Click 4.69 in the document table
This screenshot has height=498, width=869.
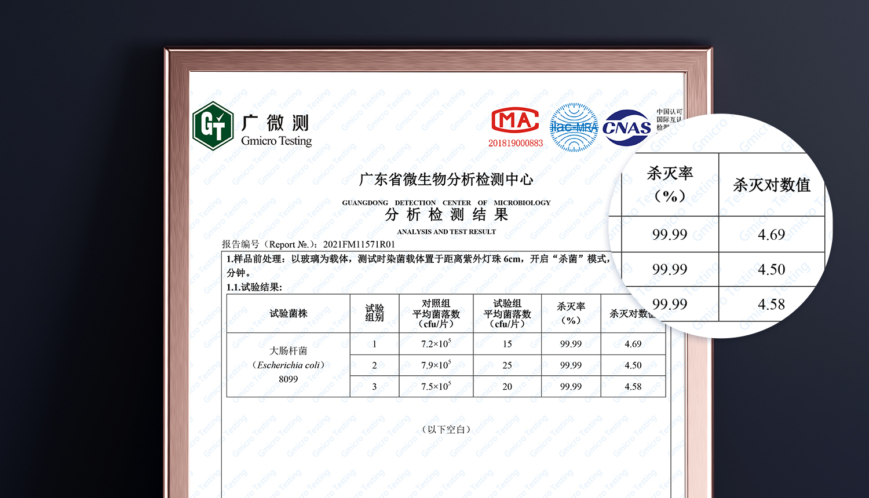pyautogui.click(x=633, y=344)
